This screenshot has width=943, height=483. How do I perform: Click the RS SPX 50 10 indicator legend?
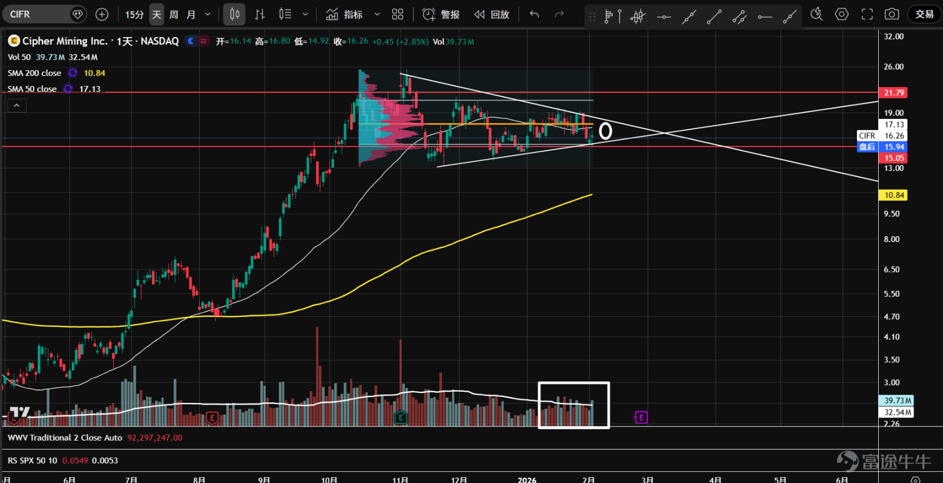[x=32, y=461]
